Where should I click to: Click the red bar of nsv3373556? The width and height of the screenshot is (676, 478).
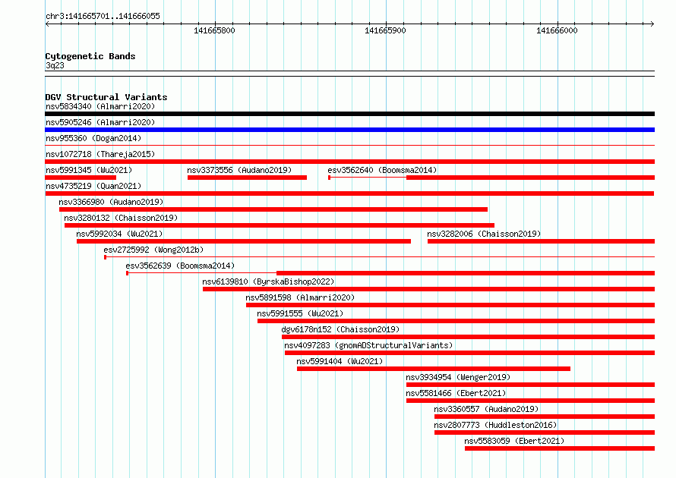(247, 178)
